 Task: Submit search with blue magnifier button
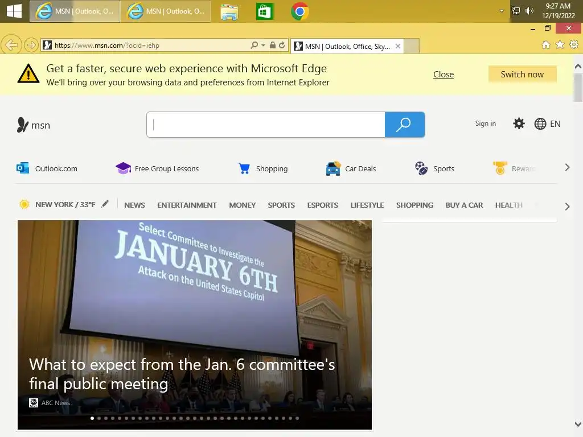(x=405, y=125)
